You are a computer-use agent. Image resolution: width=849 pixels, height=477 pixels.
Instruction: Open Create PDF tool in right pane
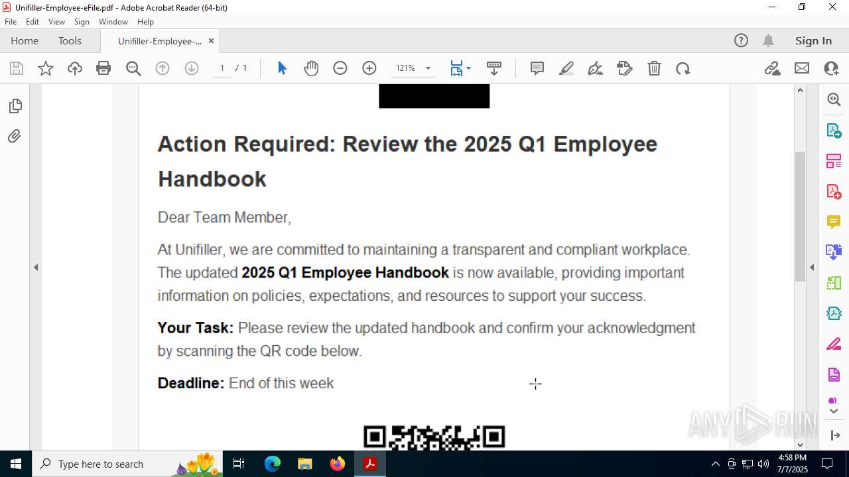point(834,191)
